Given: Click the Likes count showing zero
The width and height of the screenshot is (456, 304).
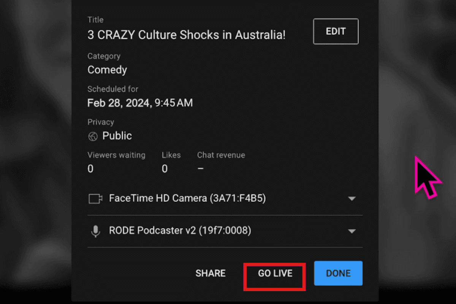Looking at the screenshot, I should (x=165, y=168).
